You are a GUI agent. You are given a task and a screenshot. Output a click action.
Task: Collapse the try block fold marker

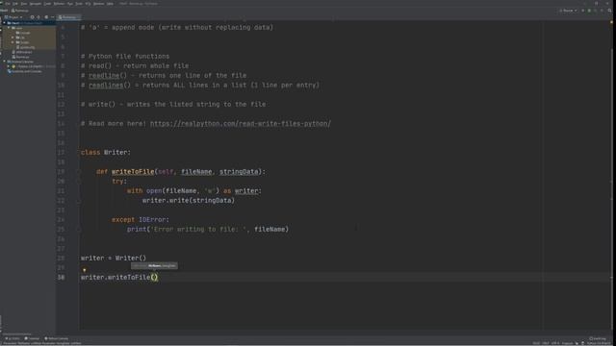(x=79, y=182)
